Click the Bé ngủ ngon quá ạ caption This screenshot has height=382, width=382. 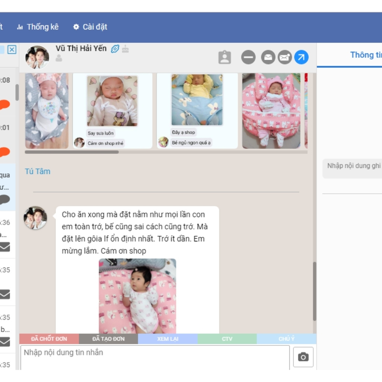click(191, 143)
